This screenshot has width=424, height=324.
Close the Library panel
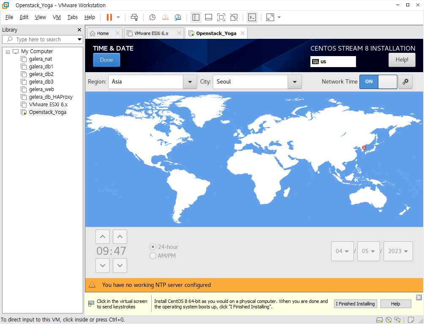pos(79,30)
